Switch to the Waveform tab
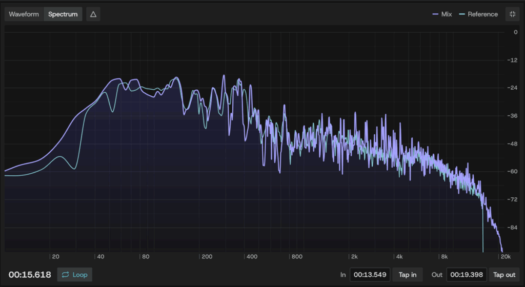 pyautogui.click(x=24, y=14)
